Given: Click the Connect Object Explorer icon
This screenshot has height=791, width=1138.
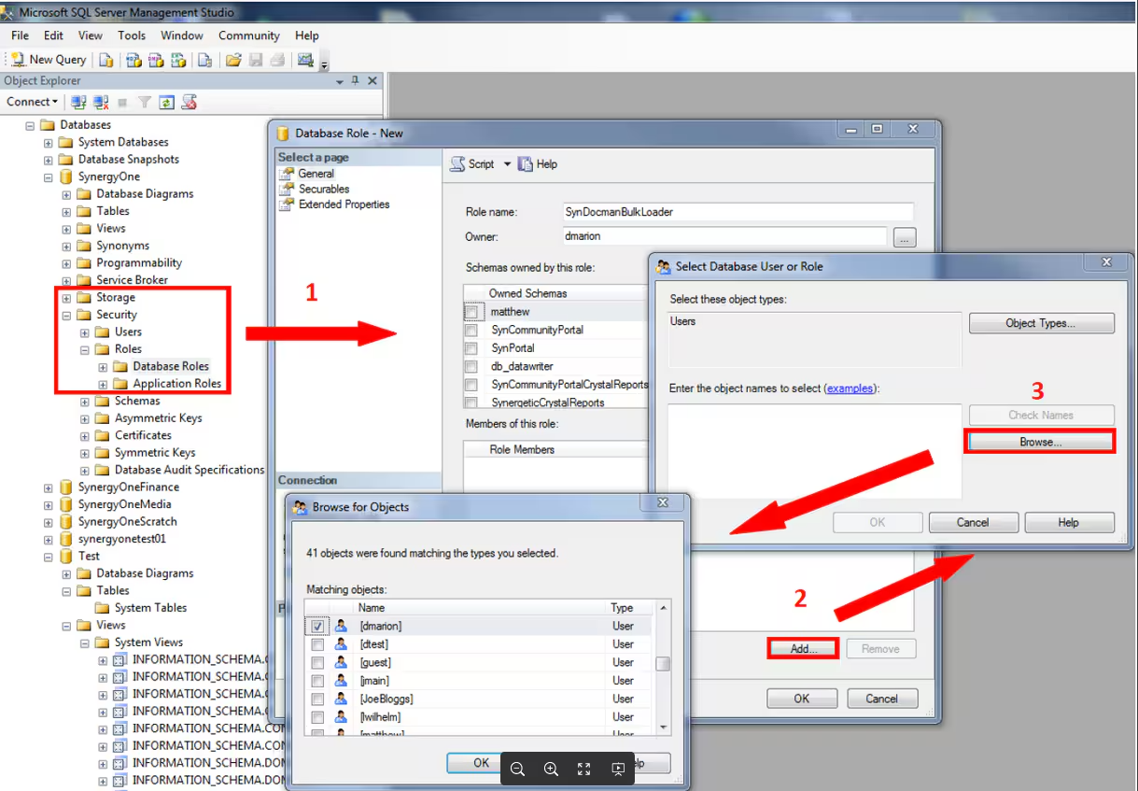Looking at the screenshot, I should coord(79,102).
